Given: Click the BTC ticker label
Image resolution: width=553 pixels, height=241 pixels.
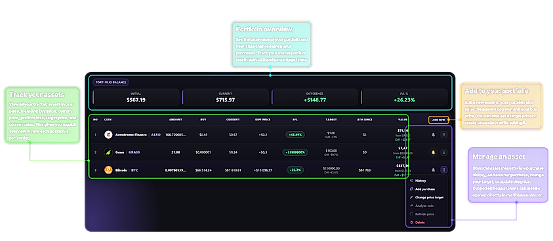Looking at the screenshot, I should pos(134,170).
